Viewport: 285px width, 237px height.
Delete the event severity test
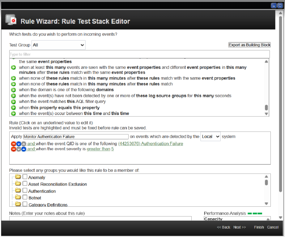pyautogui.click(x=14, y=149)
